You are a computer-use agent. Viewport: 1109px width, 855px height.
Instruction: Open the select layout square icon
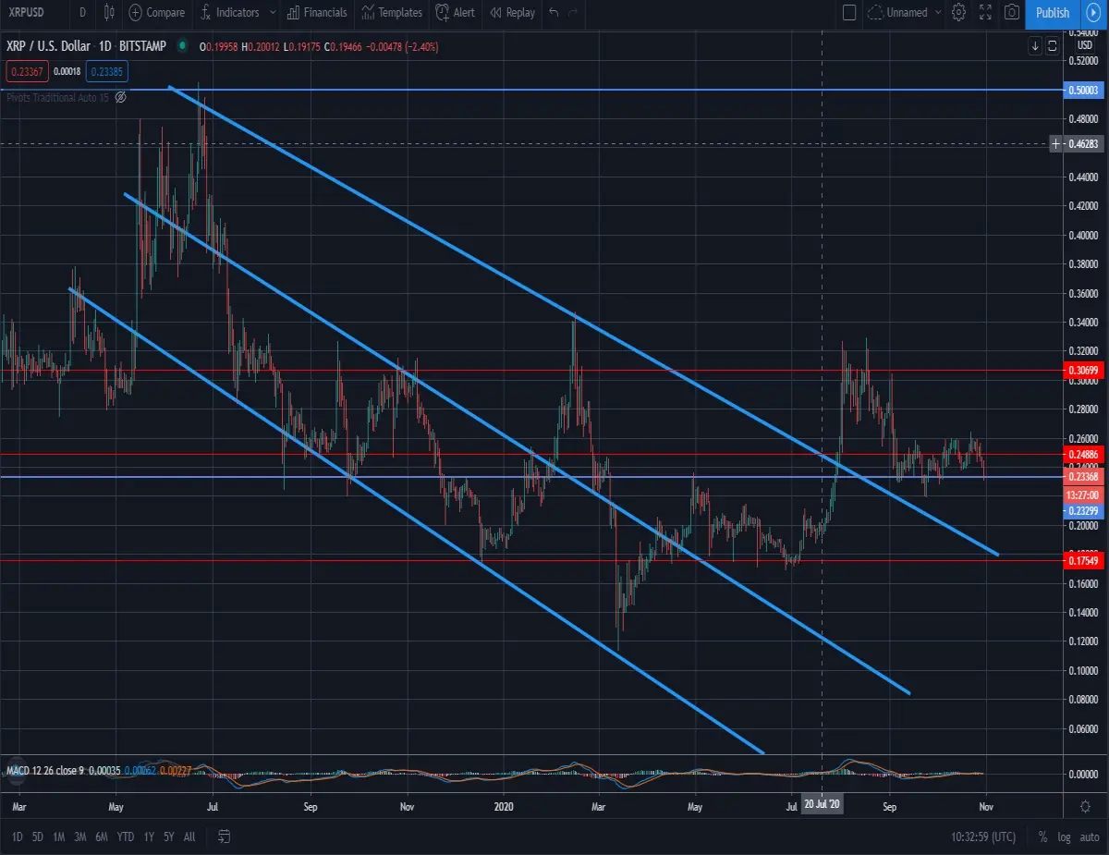849,13
